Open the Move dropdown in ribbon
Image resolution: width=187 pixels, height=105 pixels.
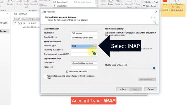coord(103,4)
